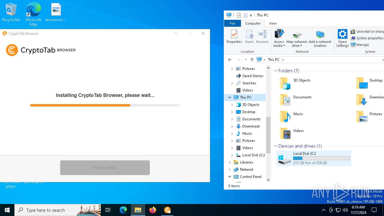Show hidden system tray icons

click(323, 210)
